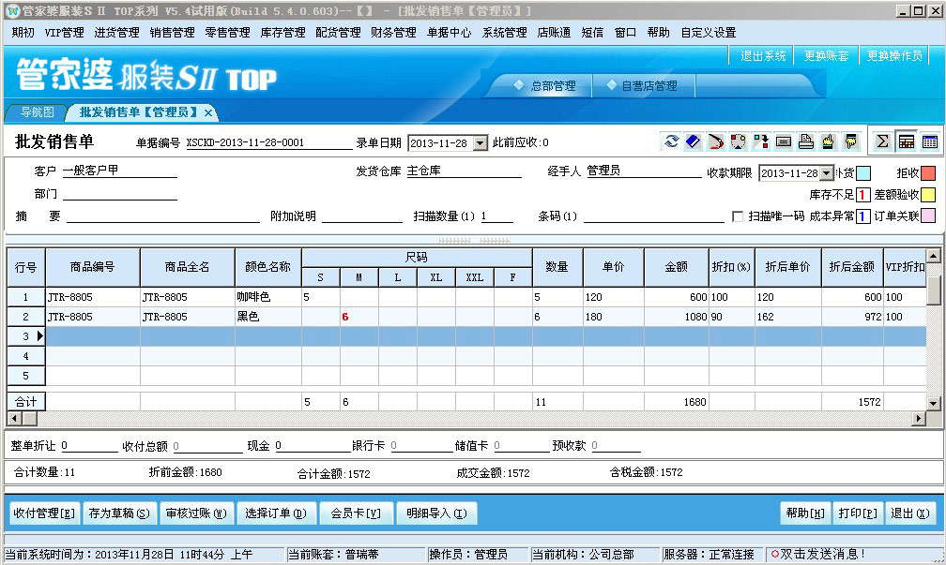Open the 录单日期 date dropdown
This screenshot has height=565, width=946.
[x=481, y=143]
